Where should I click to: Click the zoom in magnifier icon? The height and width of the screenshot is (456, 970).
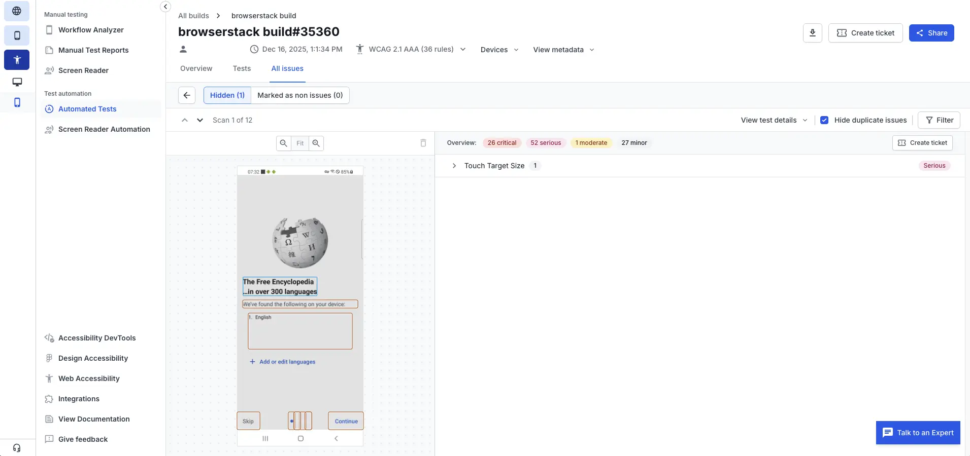click(316, 143)
